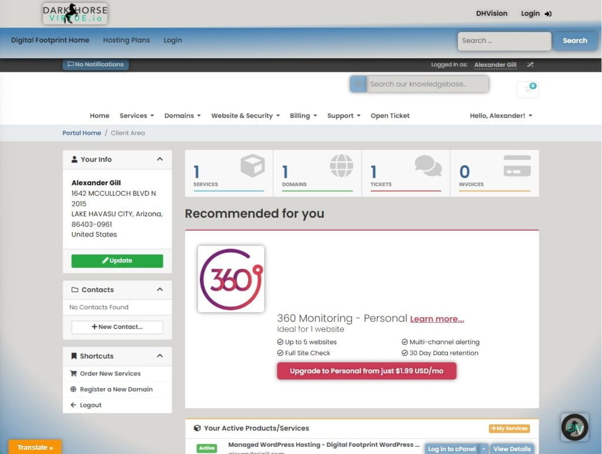The height and width of the screenshot is (454, 602).
Task: Click the login arrow icon in header
Action: coord(548,14)
